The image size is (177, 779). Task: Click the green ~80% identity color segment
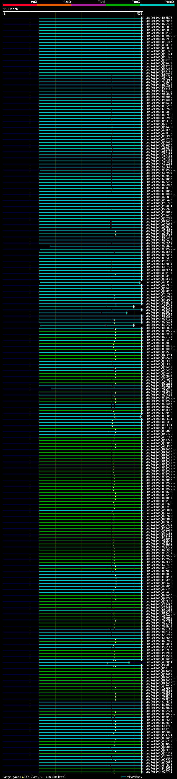[x=123, y=5]
